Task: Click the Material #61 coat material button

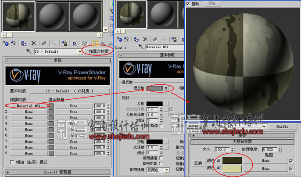Action: pos(29,106)
